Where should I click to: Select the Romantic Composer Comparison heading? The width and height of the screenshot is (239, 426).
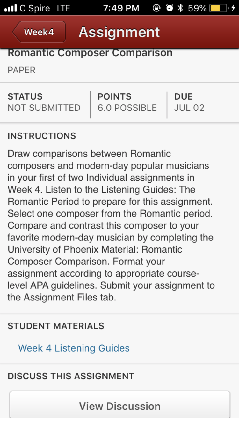tap(90, 53)
